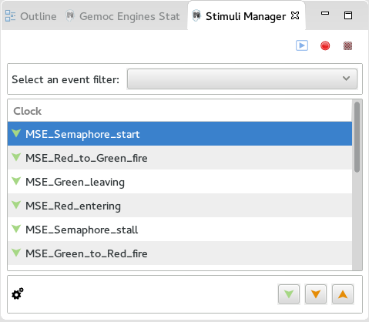Click the Clock column header
The image size is (369, 322).
[179, 111]
